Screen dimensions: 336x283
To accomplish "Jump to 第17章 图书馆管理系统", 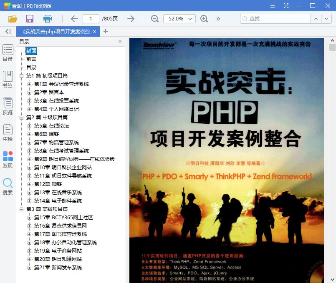I will click(x=61, y=234).
